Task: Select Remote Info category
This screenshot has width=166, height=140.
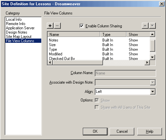Action: (x=16, y=24)
